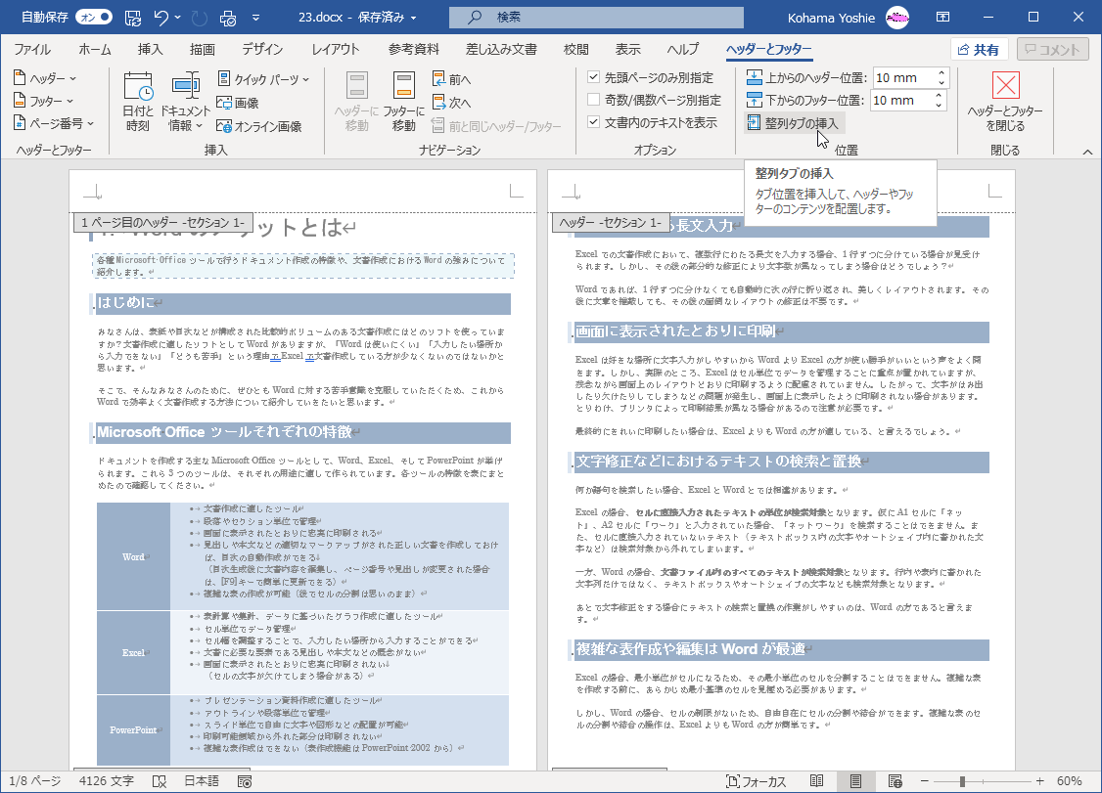Go to previous header (前へ)

click(x=452, y=79)
